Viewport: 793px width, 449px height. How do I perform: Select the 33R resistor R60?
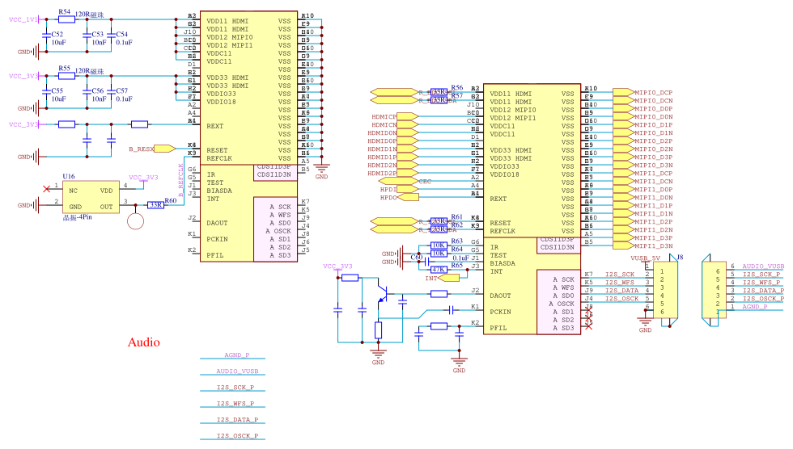coord(155,206)
